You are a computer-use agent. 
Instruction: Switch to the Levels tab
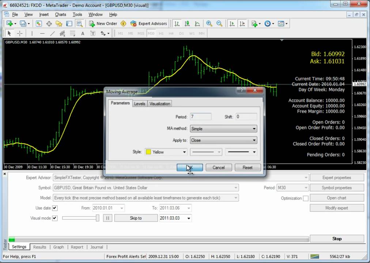coord(139,104)
